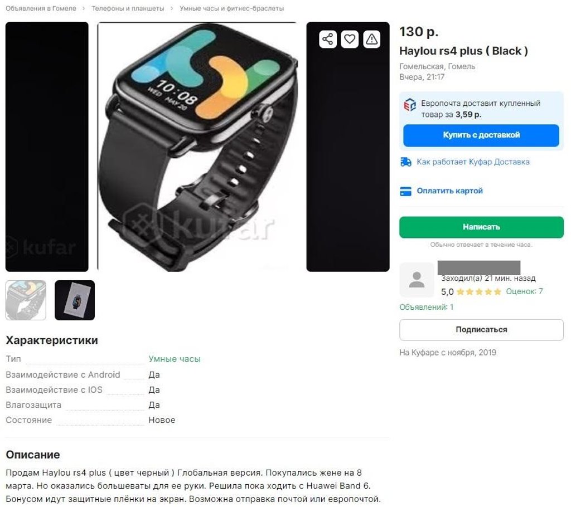This screenshot has width=571, height=507.
Task: Click Купить с доставкой button
Action: 481,135
